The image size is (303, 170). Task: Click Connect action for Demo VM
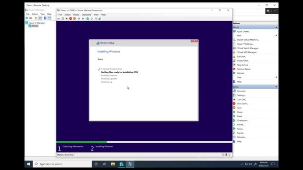[x=241, y=91]
